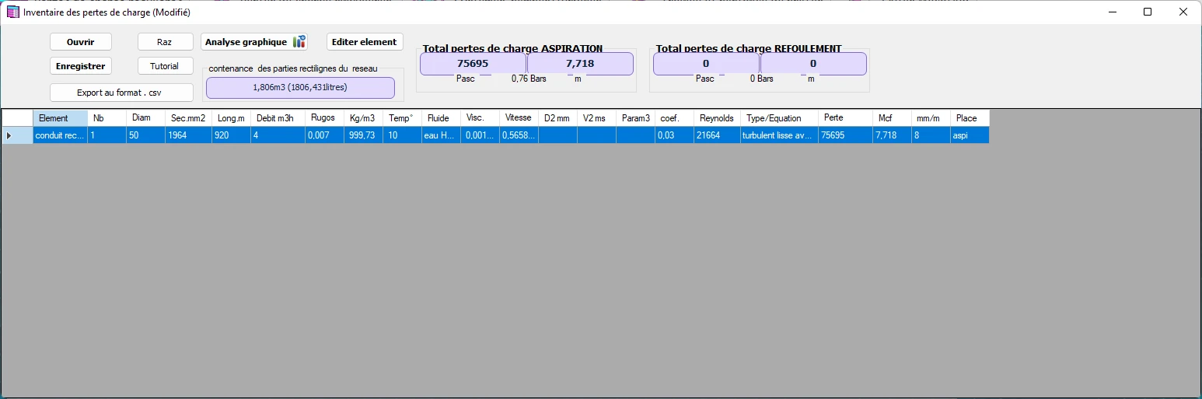Select the length cell 920

click(231, 135)
